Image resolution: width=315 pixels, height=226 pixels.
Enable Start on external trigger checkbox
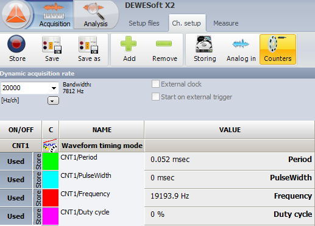point(155,97)
